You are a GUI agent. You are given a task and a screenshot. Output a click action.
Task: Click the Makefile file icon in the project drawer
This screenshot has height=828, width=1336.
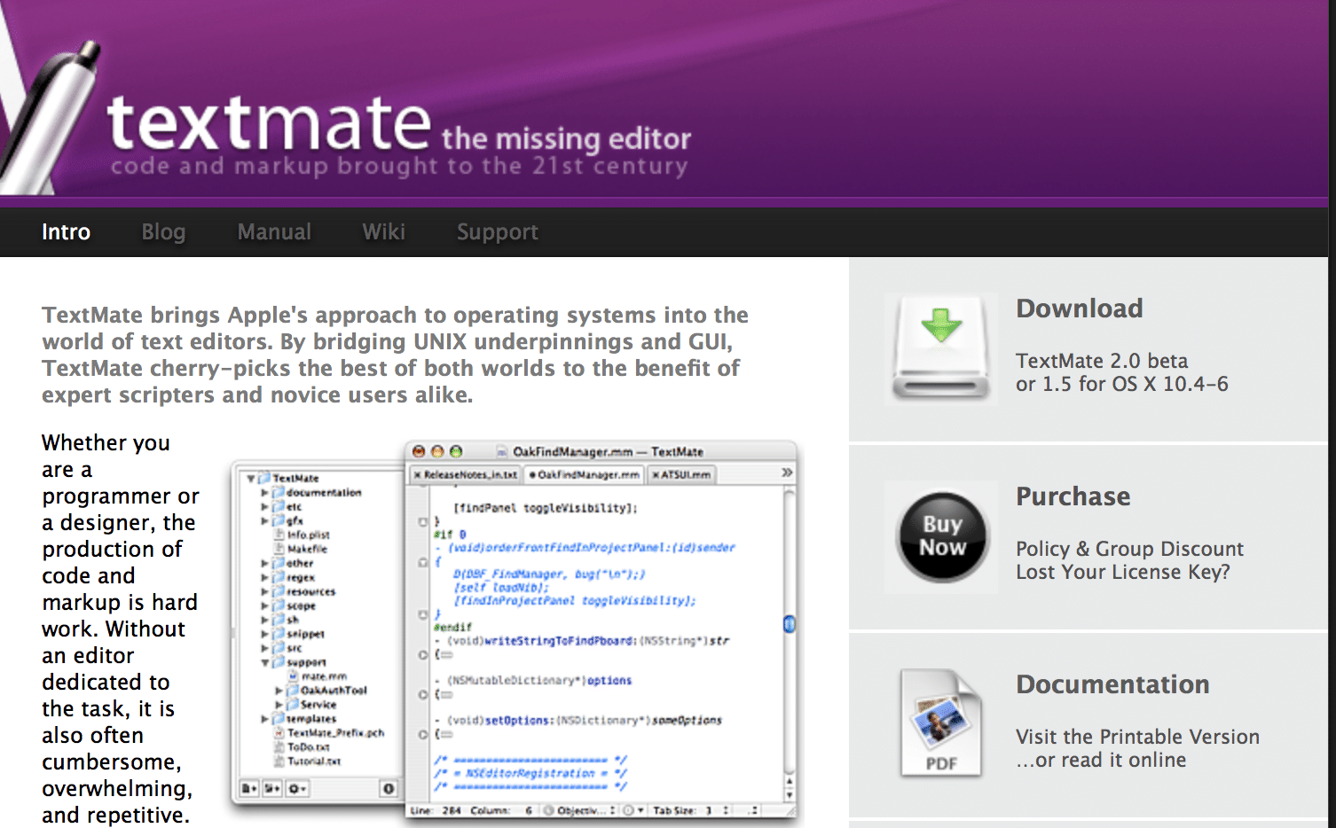pos(279,549)
